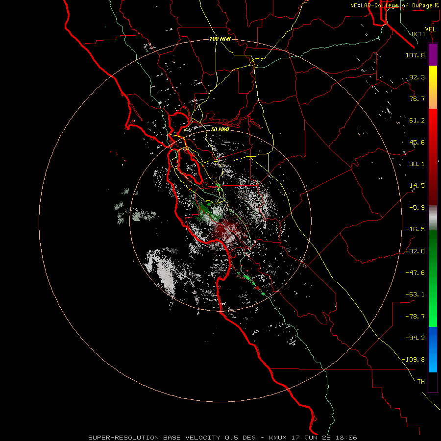
Task: Click the -94.2 velocity scale value
Action: (415, 338)
